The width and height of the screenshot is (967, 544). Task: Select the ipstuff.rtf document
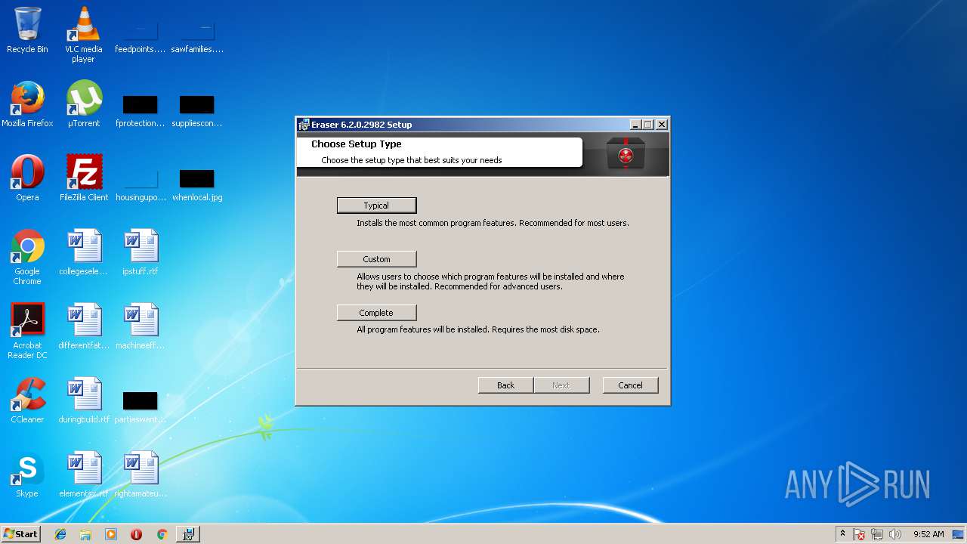[x=141, y=252]
